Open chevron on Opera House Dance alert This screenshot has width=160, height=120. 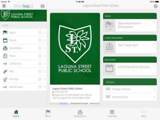click(x=154, y=22)
